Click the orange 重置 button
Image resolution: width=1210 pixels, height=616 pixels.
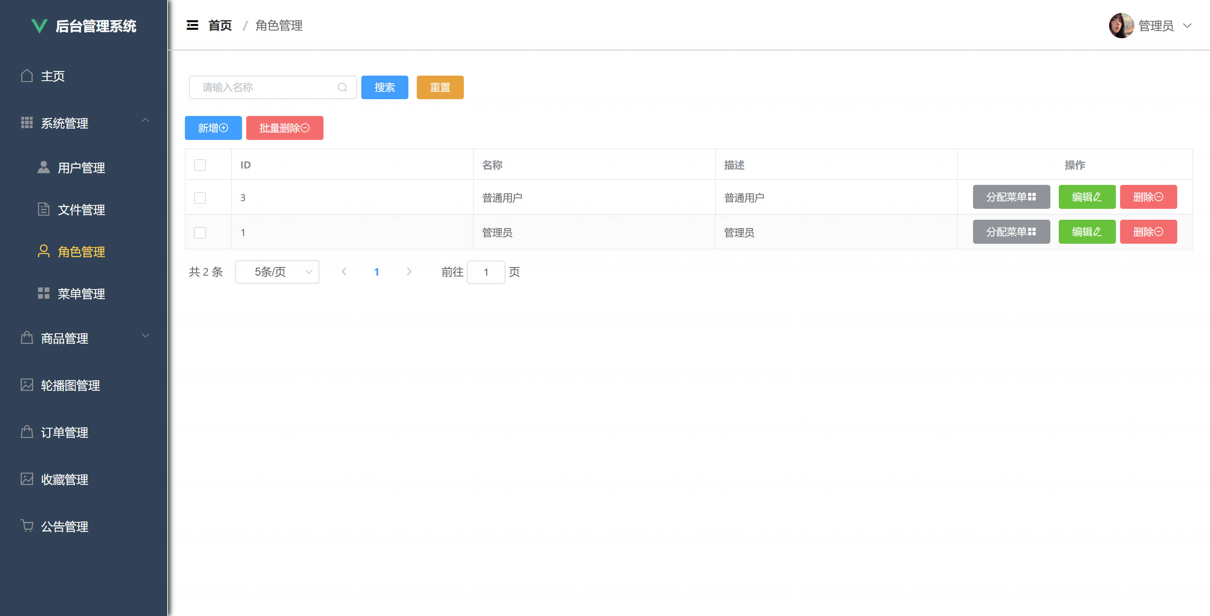(x=440, y=87)
